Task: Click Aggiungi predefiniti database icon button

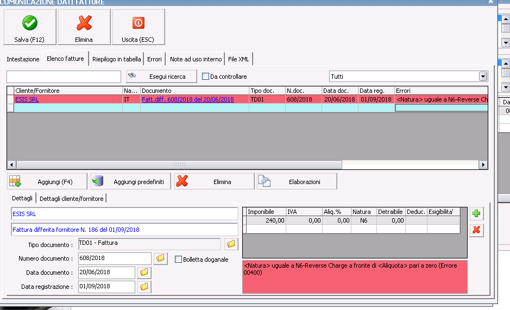Action: [x=131, y=181]
